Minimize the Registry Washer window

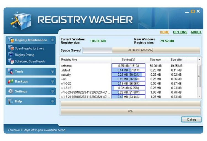(187, 12)
